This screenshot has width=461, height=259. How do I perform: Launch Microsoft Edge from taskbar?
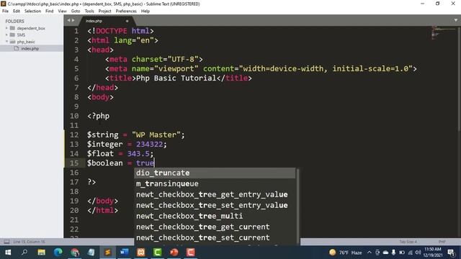pyautogui.click(x=58, y=253)
